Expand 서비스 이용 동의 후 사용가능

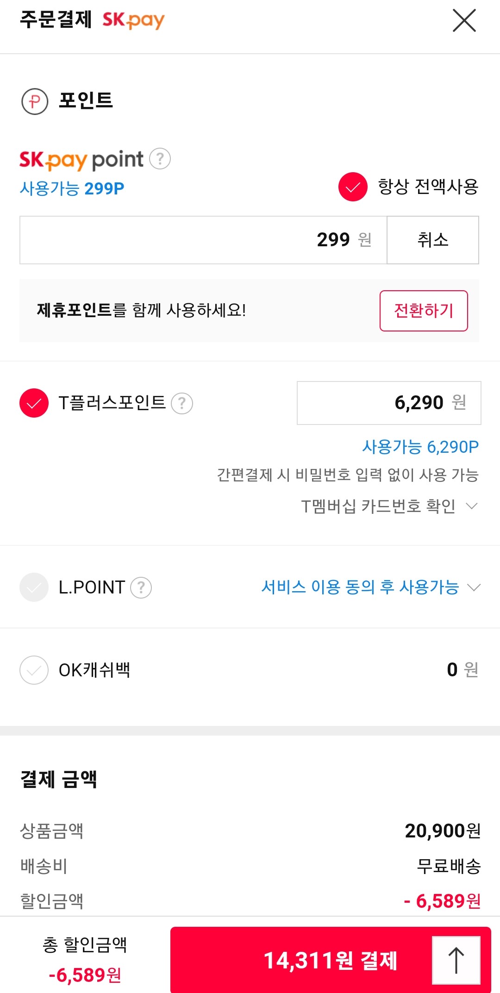[x=371, y=587]
